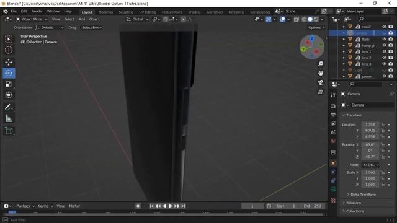This screenshot has width=397, height=223.
Task: Hide lens 1 in viewport
Action: [385, 51]
